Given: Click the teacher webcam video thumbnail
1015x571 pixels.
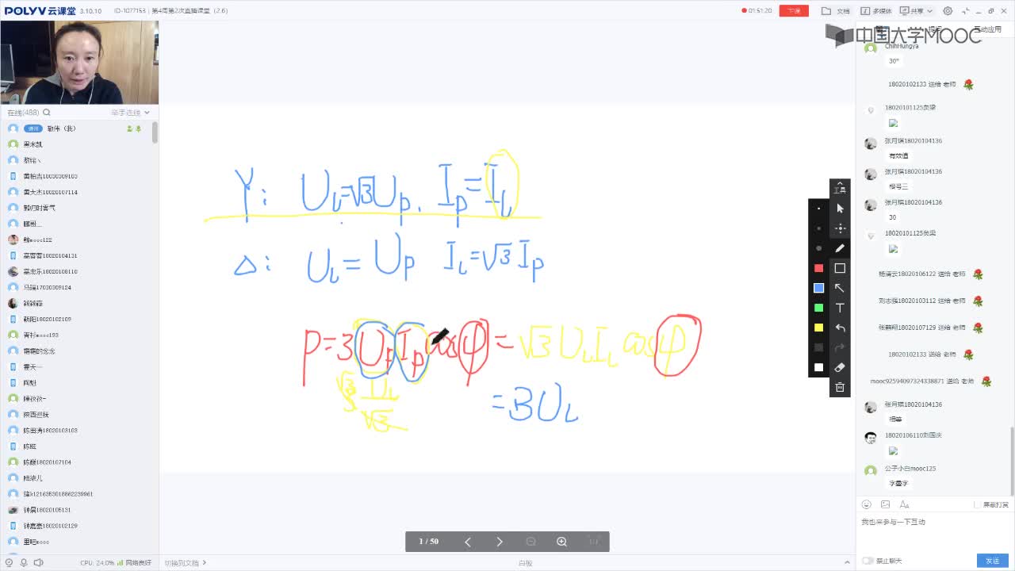Looking at the screenshot, I should [x=79, y=63].
